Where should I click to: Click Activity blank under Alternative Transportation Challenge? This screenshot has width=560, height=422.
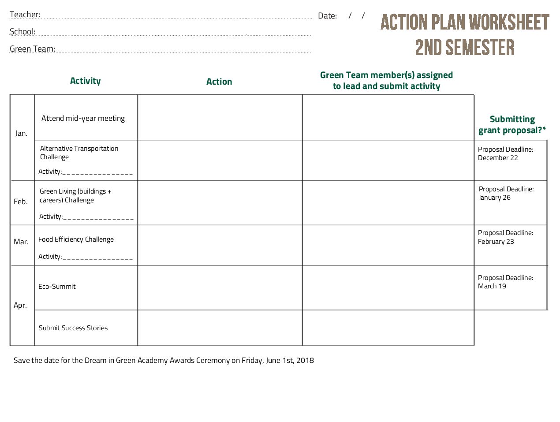(x=97, y=172)
